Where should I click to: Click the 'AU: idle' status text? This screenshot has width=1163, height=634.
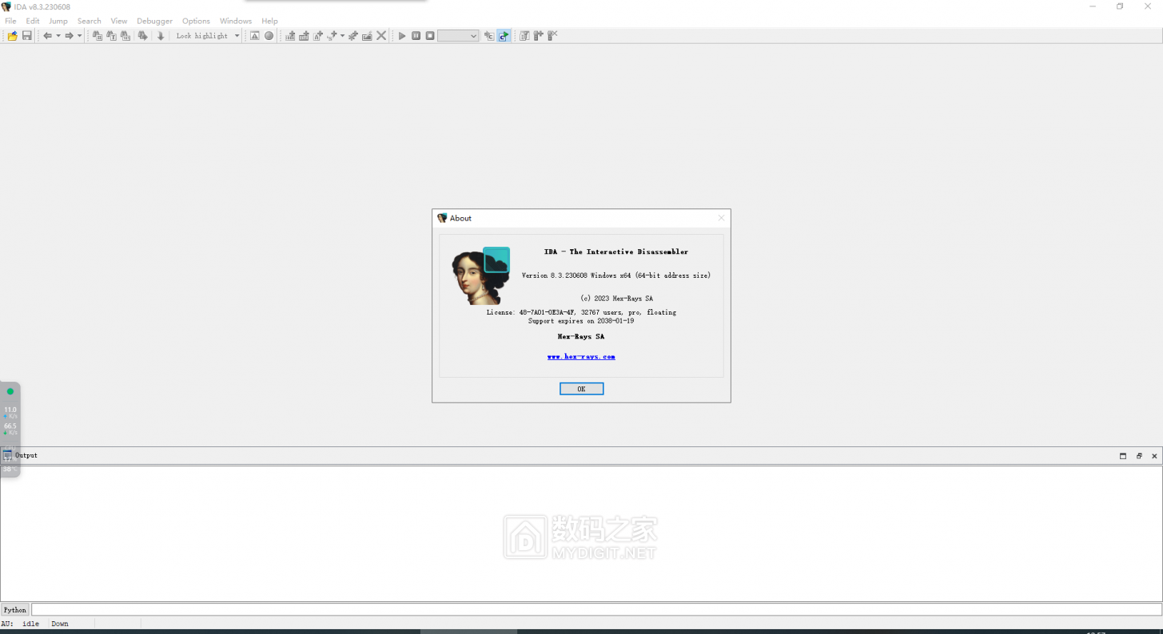20,624
